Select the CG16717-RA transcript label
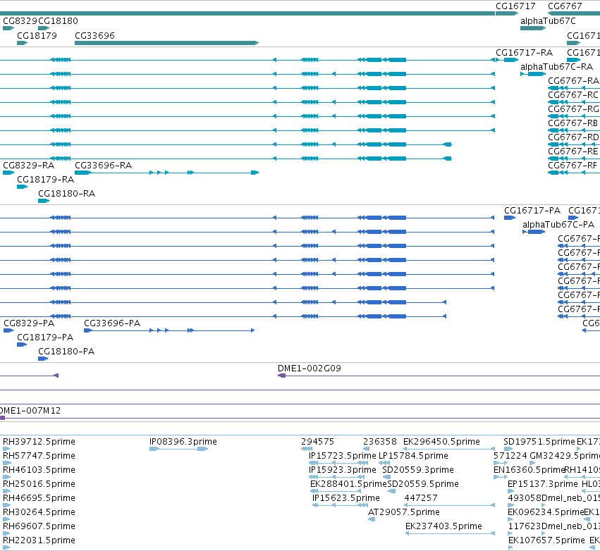600x551 pixels. pyautogui.click(x=525, y=52)
